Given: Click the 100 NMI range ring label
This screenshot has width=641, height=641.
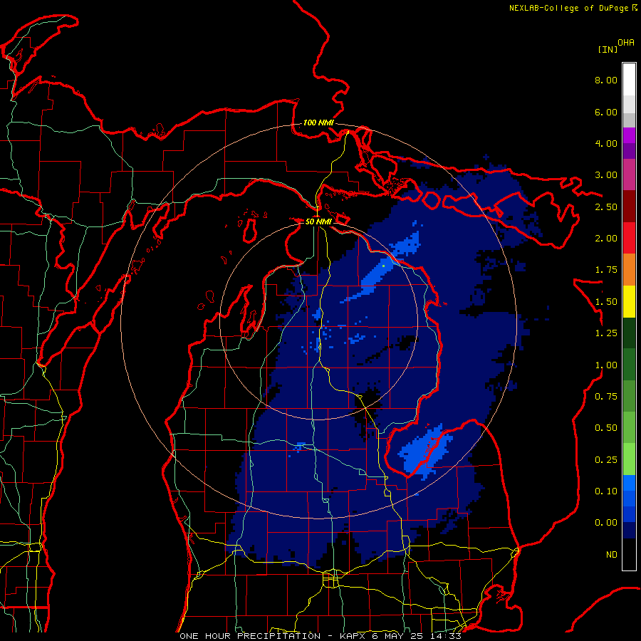Looking at the screenshot, I should click(318, 123).
